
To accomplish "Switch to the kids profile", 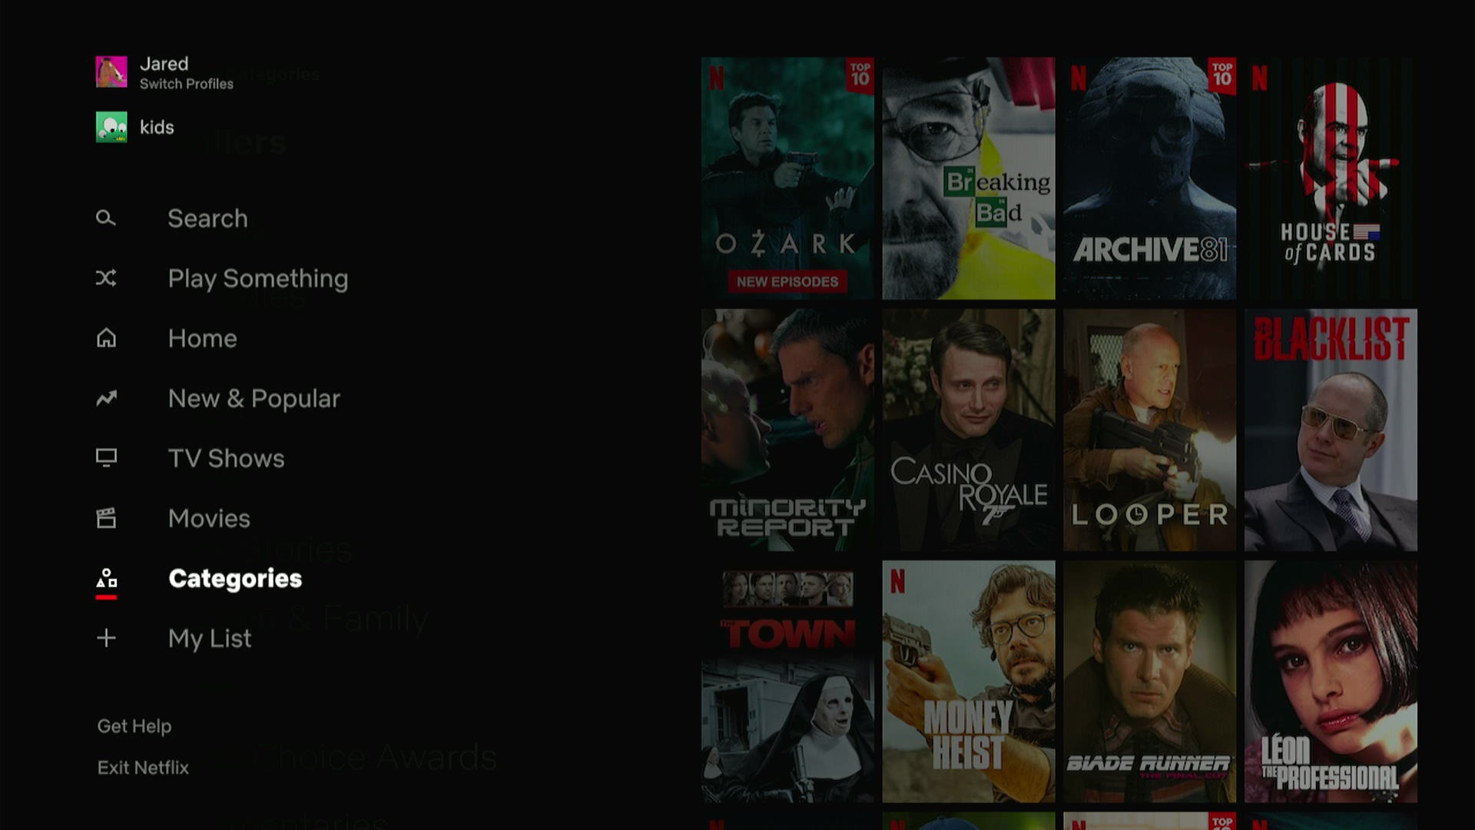I will 156,127.
